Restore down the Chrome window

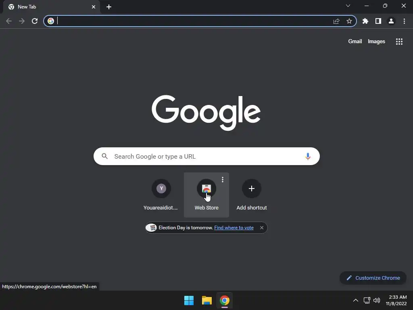[385, 6]
